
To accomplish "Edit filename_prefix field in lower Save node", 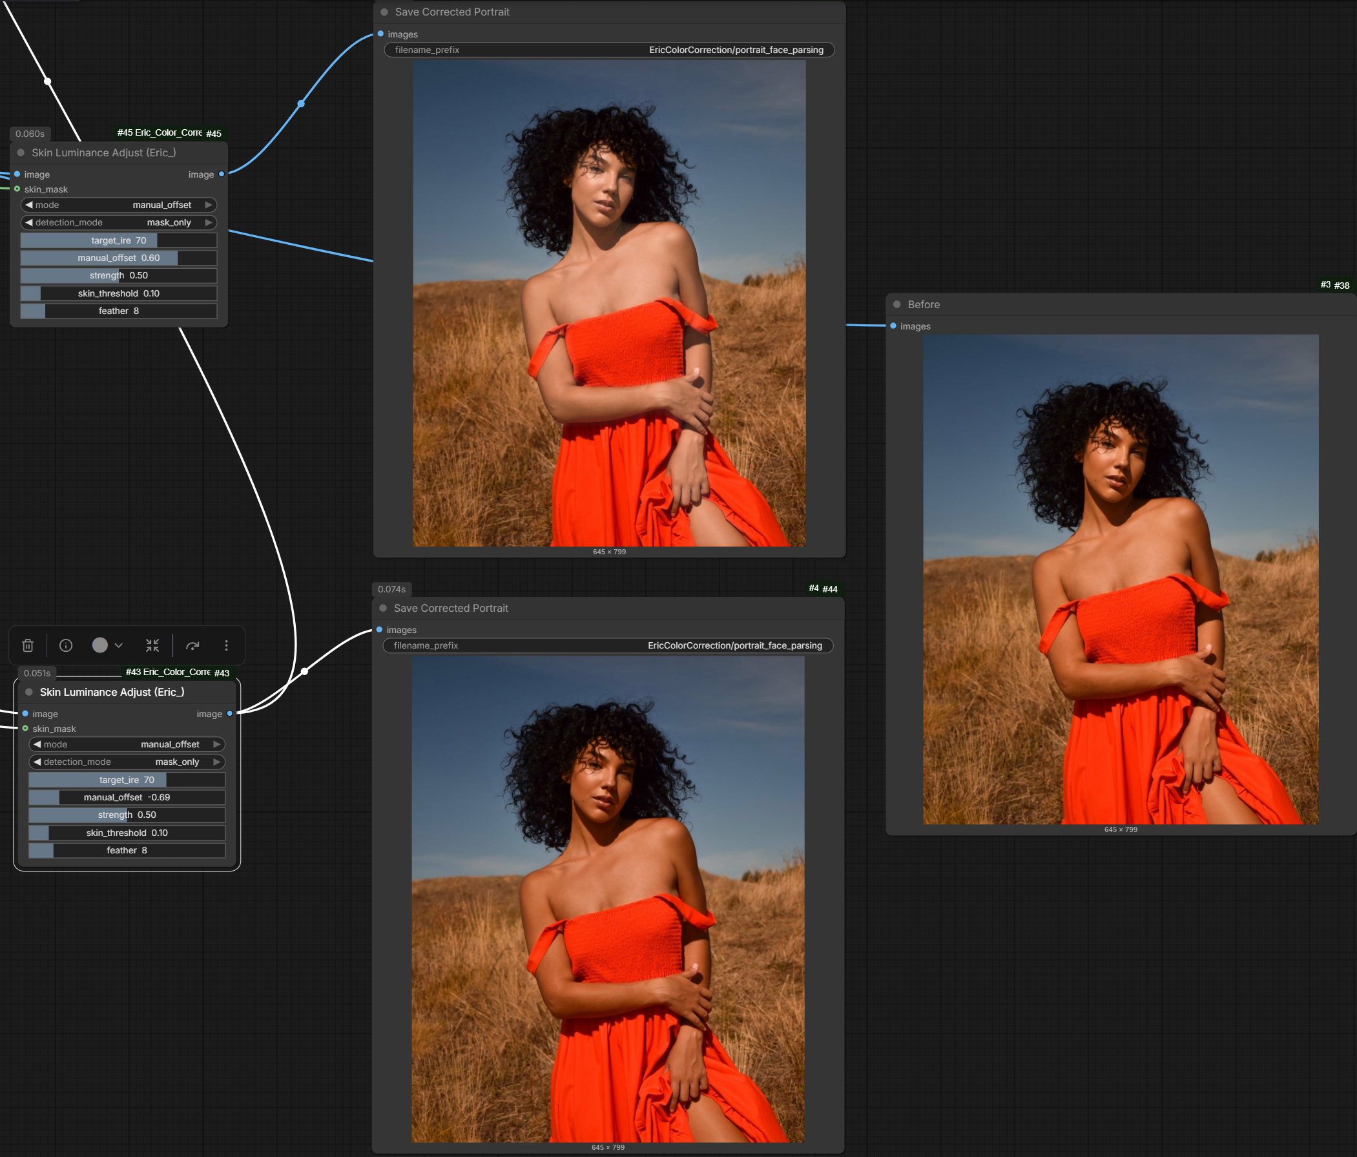I will point(608,645).
